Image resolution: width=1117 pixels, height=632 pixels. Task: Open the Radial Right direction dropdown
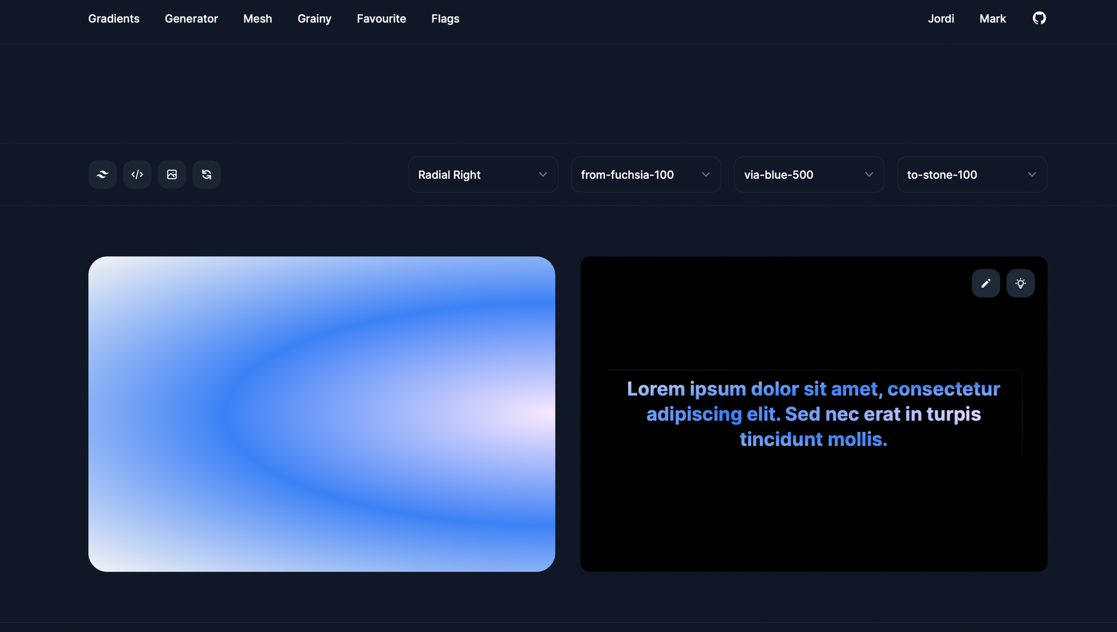[483, 175]
